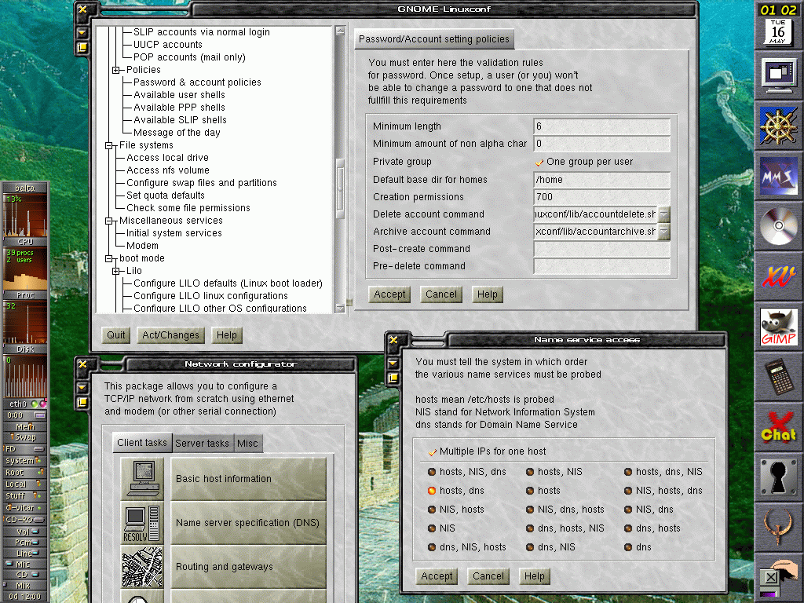
Task: Click the Basic host information computer icon
Action: (x=143, y=479)
